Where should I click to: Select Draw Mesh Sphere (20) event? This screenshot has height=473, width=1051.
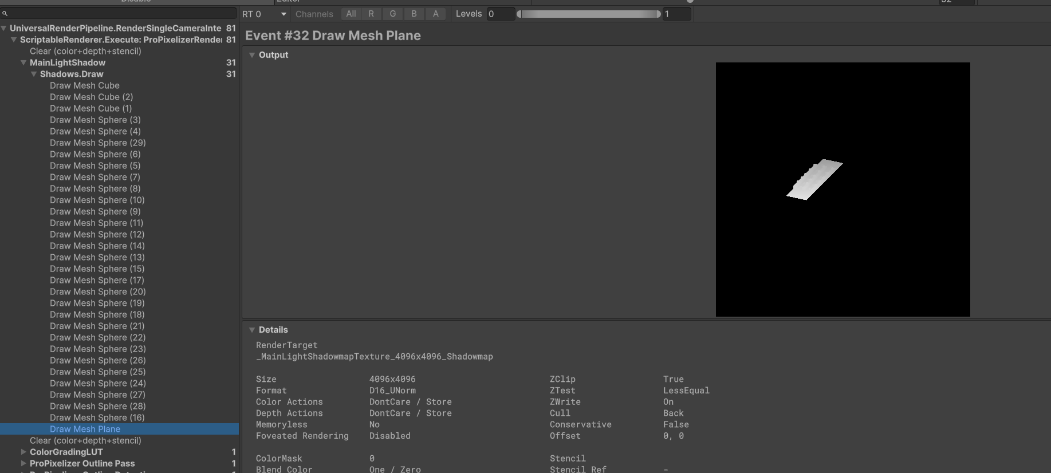coord(98,291)
